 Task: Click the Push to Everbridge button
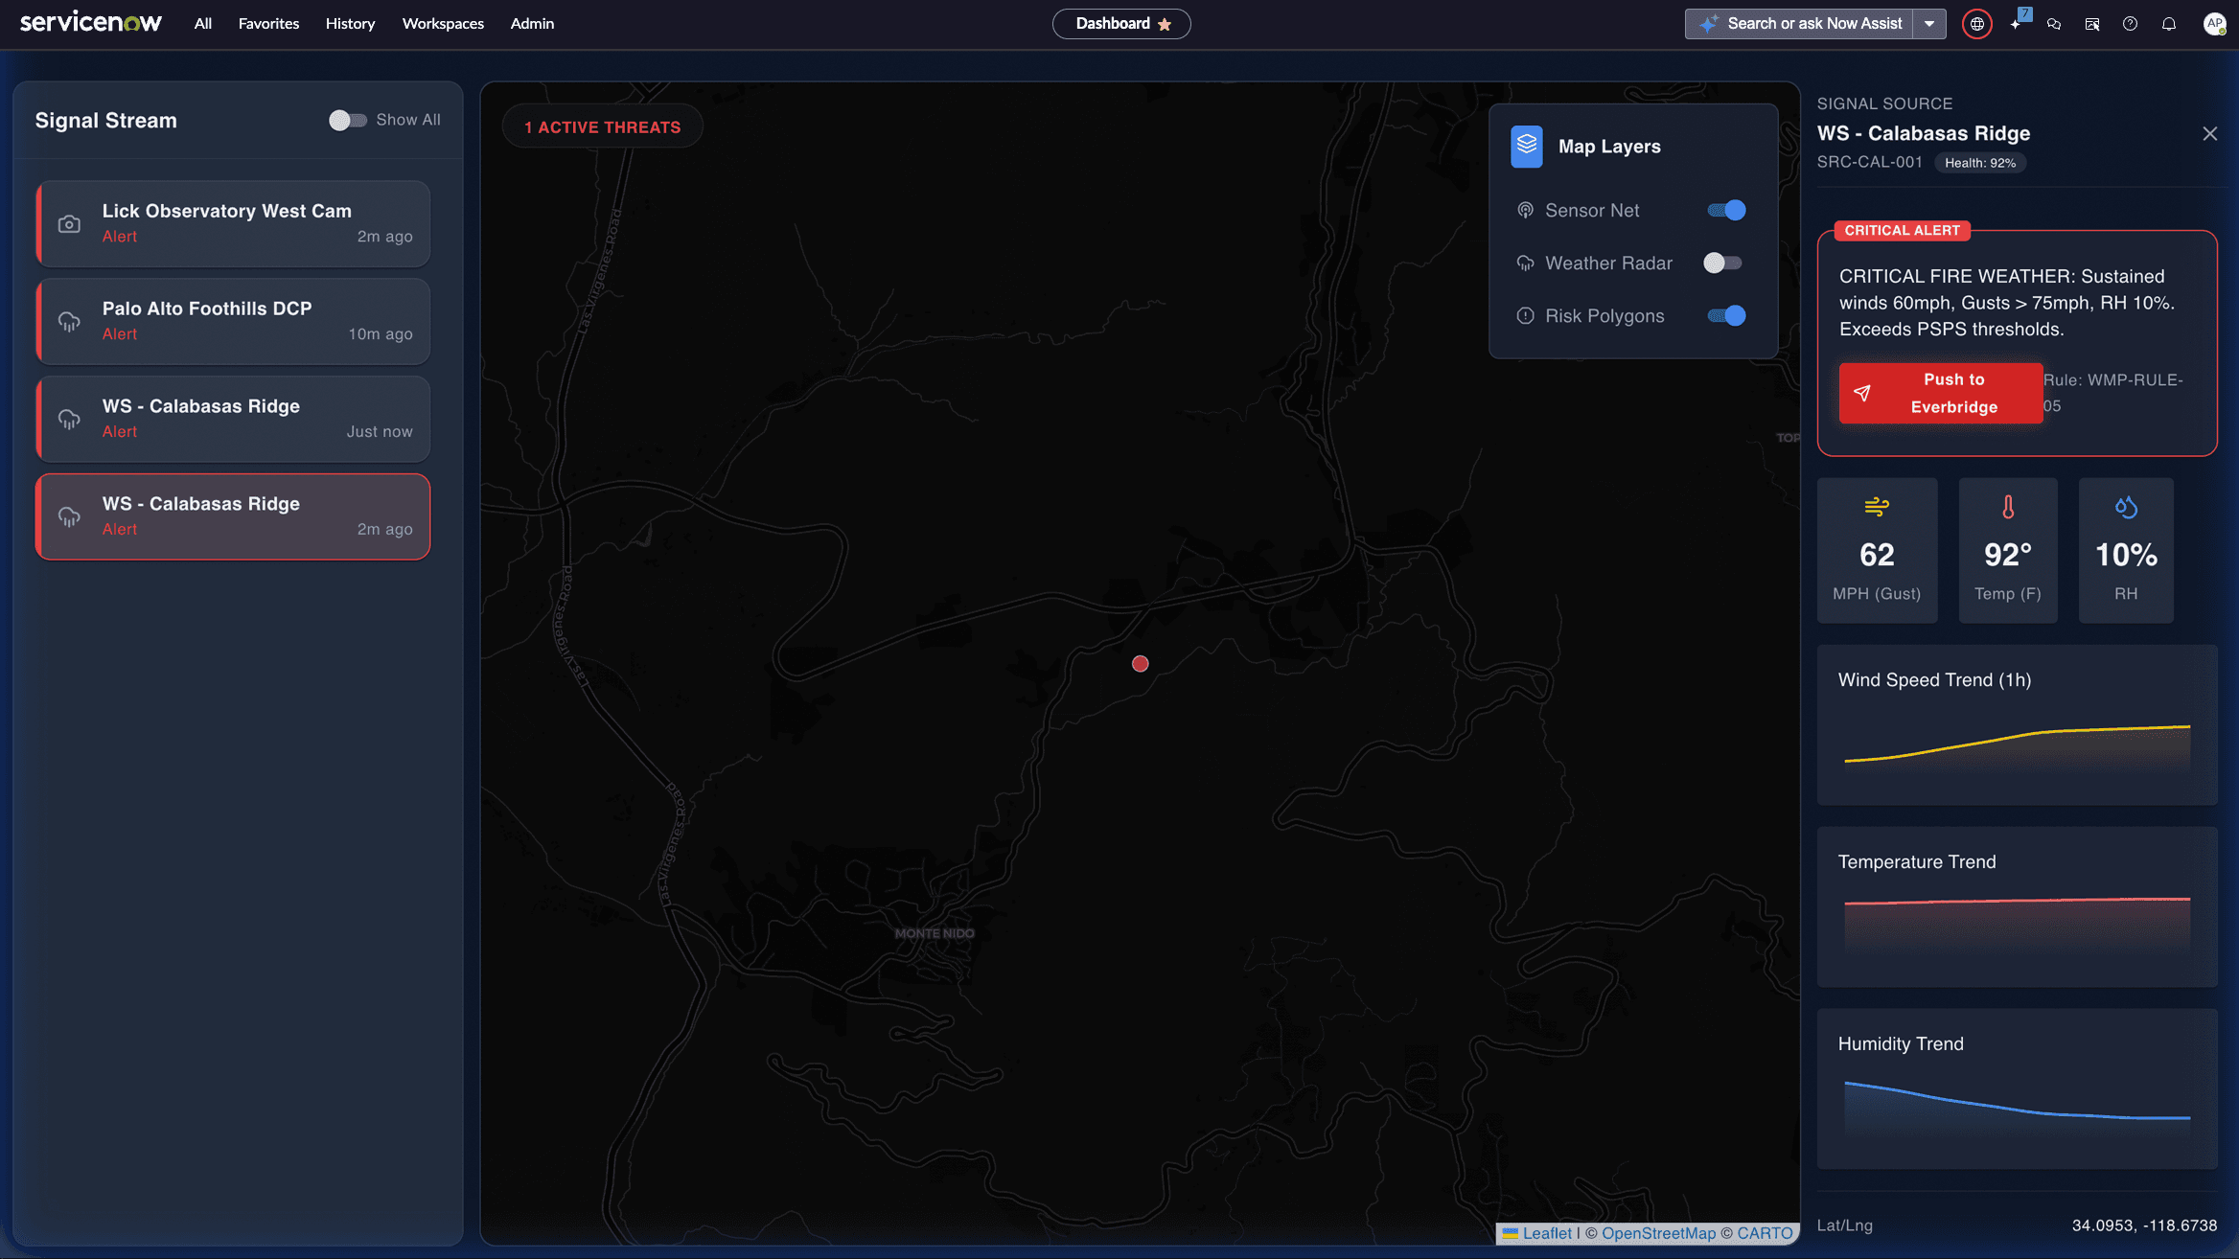(x=1940, y=393)
